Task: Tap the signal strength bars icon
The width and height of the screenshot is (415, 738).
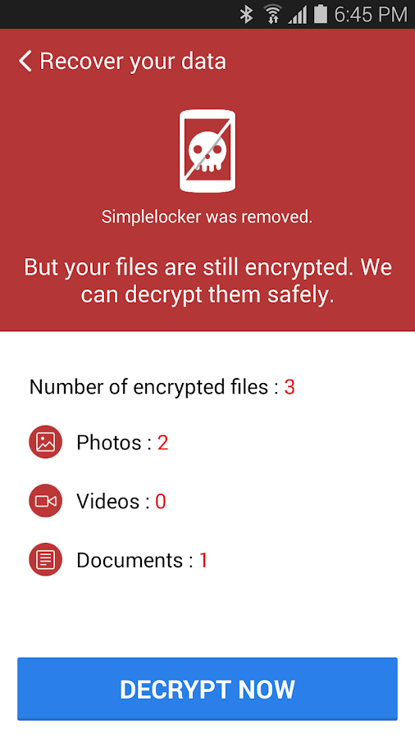Action: click(x=298, y=15)
